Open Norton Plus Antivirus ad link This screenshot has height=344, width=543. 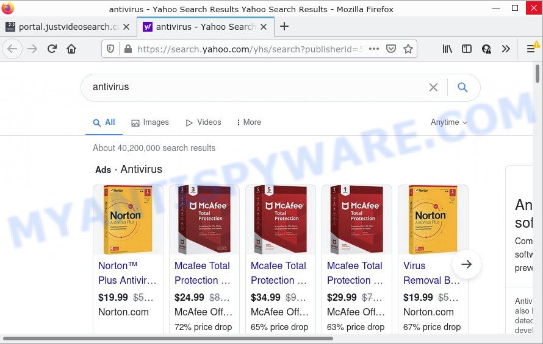127,273
